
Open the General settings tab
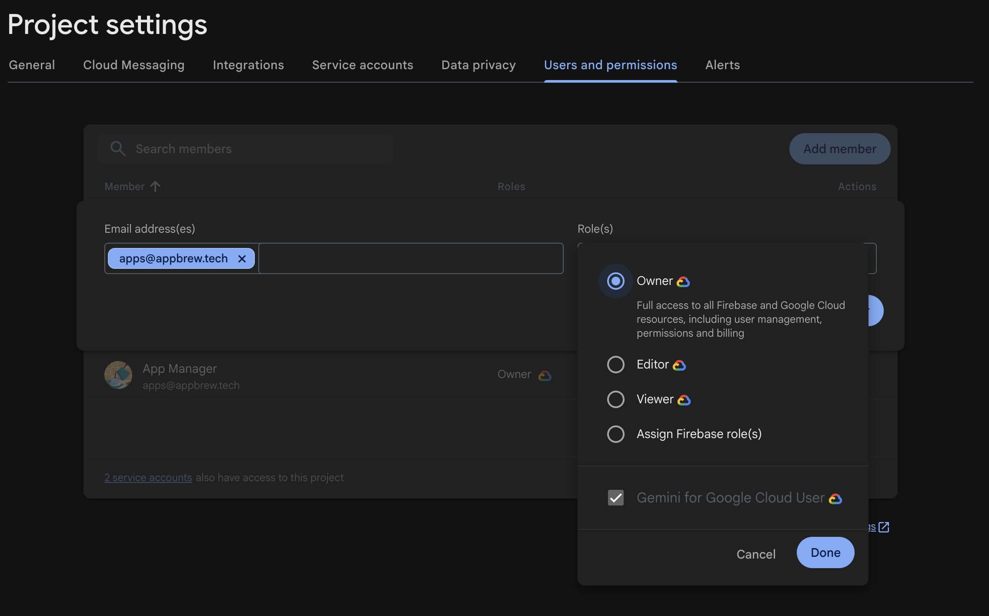tap(32, 65)
